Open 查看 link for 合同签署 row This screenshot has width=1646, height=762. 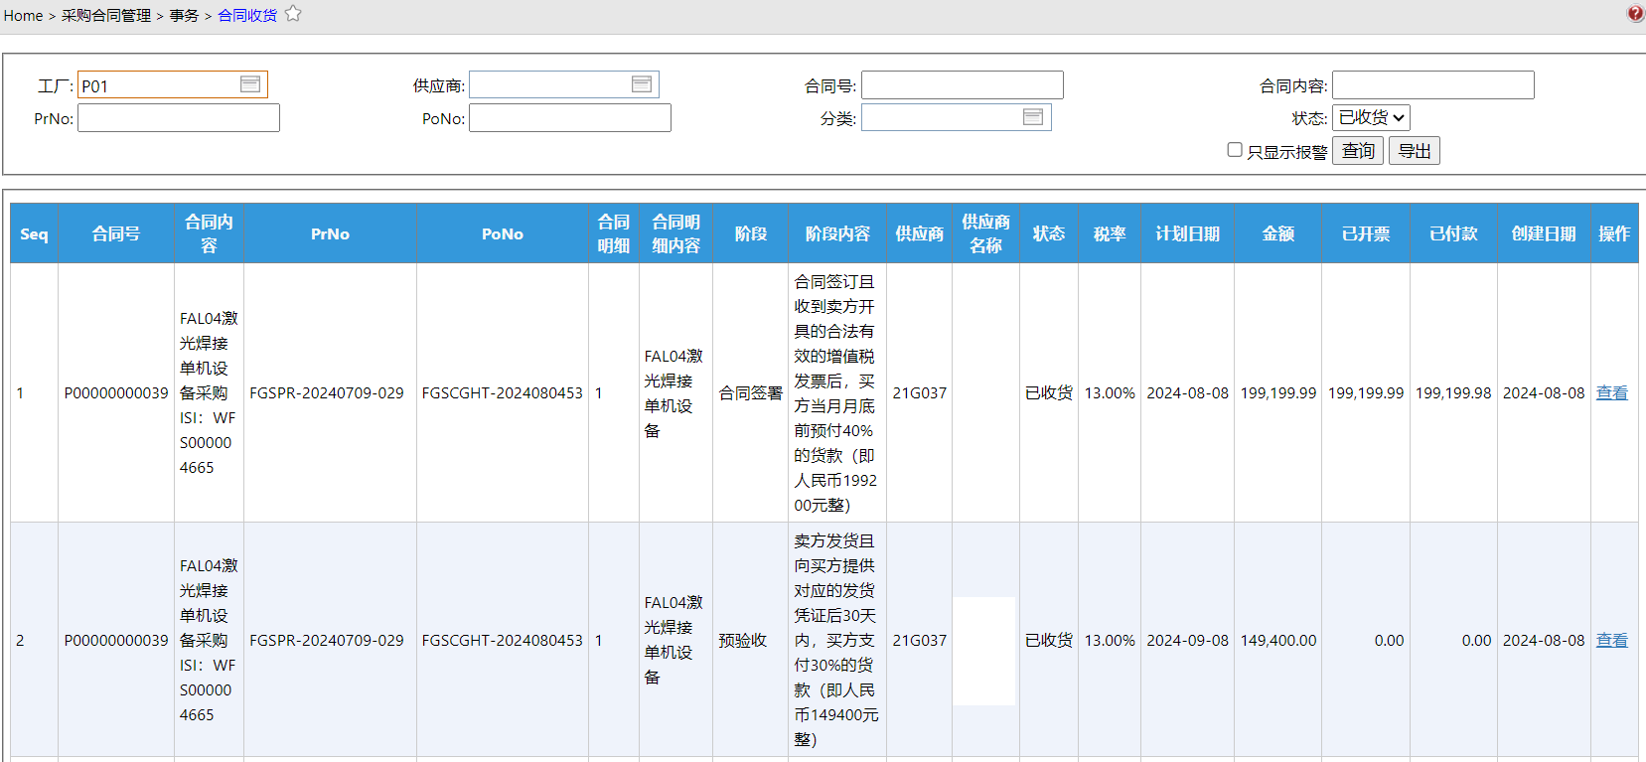pos(1612,392)
